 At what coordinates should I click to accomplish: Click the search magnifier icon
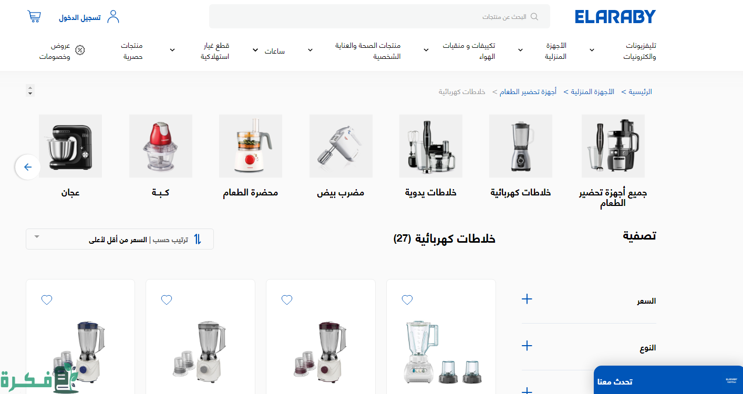(534, 17)
